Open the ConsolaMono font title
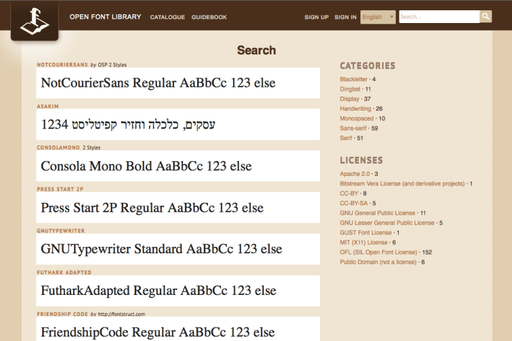This screenshot has height=341, width=512. click(58, 148)
